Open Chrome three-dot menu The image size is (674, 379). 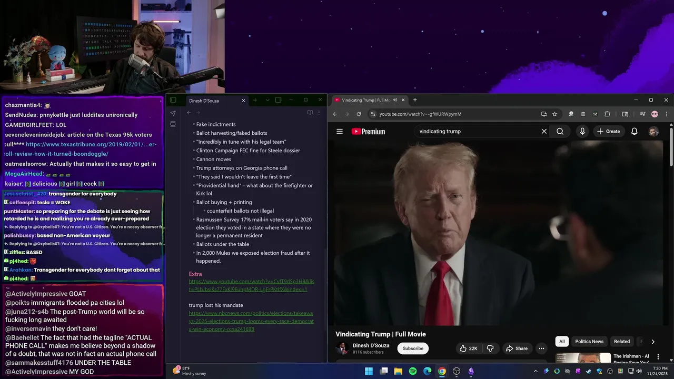coord(667,114)
